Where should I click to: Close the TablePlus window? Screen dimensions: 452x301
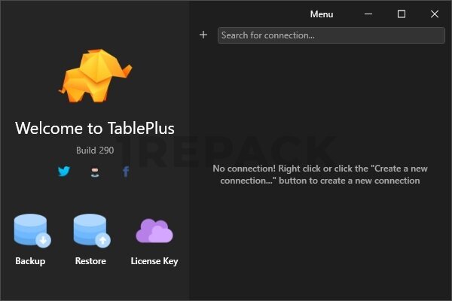pyautogui.click(x=435, y=14)
